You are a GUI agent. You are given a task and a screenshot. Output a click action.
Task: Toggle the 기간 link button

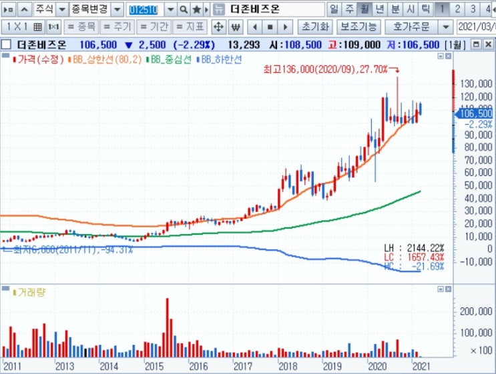tap(154, 27)
